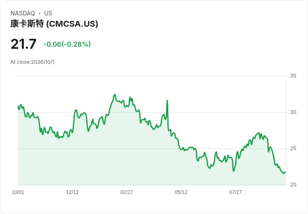Click the price change -0.06(-0.28%)
This screenshot has width=308, height=214.
[x=67, y=44]
